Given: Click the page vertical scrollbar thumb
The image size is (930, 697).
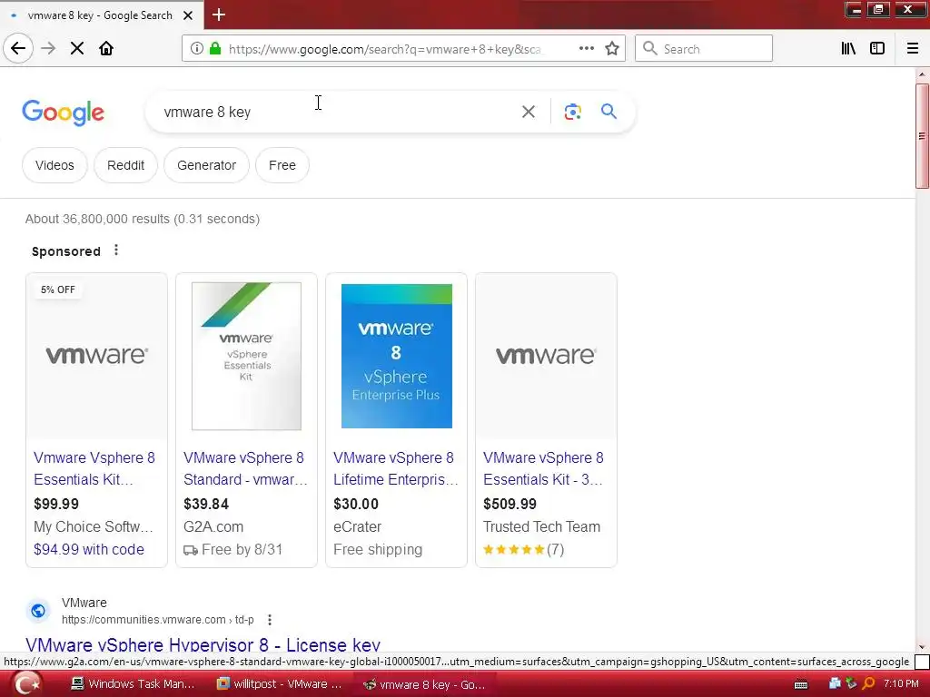Looking at the screenshot, I should [922, 136].
